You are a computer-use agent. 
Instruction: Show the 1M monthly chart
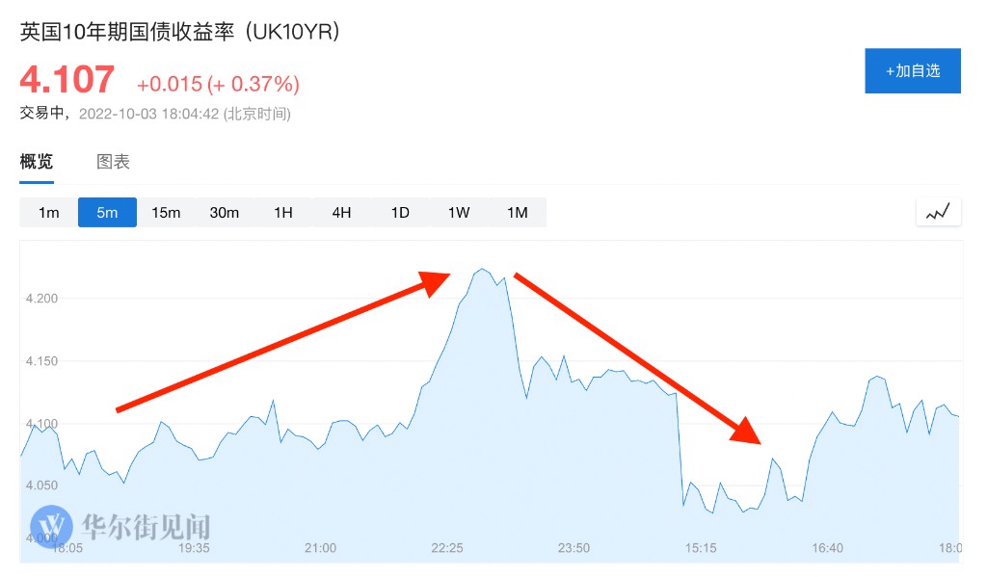coord(518,213)
